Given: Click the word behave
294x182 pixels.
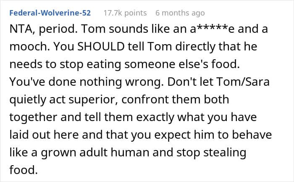Looking at the screenshot, I should [x=252, y=135].
